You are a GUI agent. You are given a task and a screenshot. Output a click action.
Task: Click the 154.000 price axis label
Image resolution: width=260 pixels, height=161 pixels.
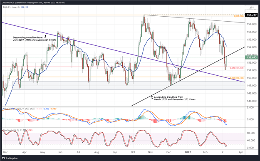point(252,47)
